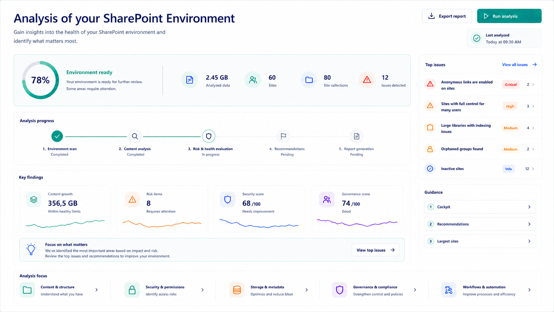
Task: Click the Governance score sparkline chart
Action: pyautogui.click(x=357, y=223)
